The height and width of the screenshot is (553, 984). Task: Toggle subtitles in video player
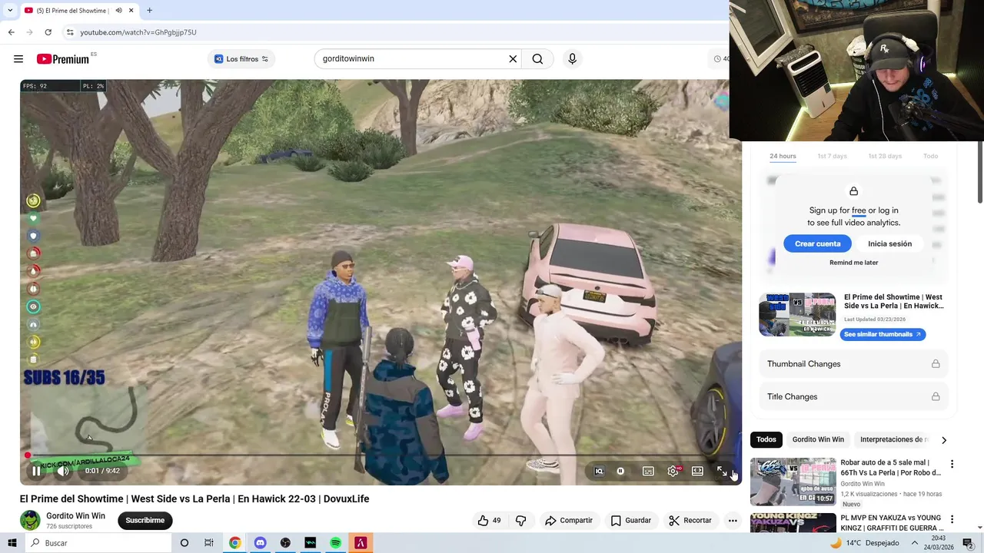648,471
